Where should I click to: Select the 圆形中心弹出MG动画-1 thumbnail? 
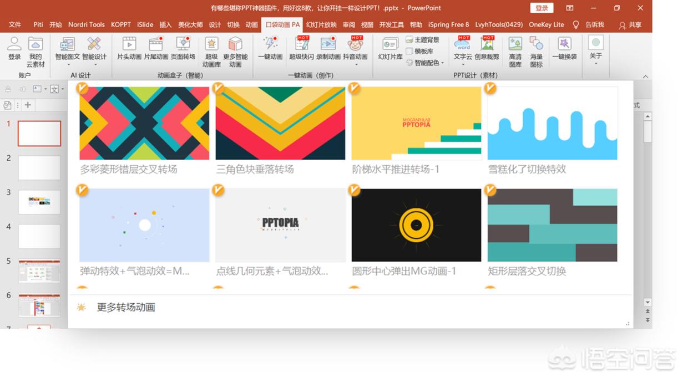pos(416,225)
